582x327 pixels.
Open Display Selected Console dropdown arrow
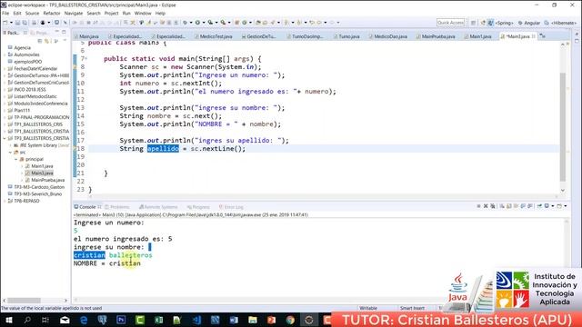click(x=553, y=206)
